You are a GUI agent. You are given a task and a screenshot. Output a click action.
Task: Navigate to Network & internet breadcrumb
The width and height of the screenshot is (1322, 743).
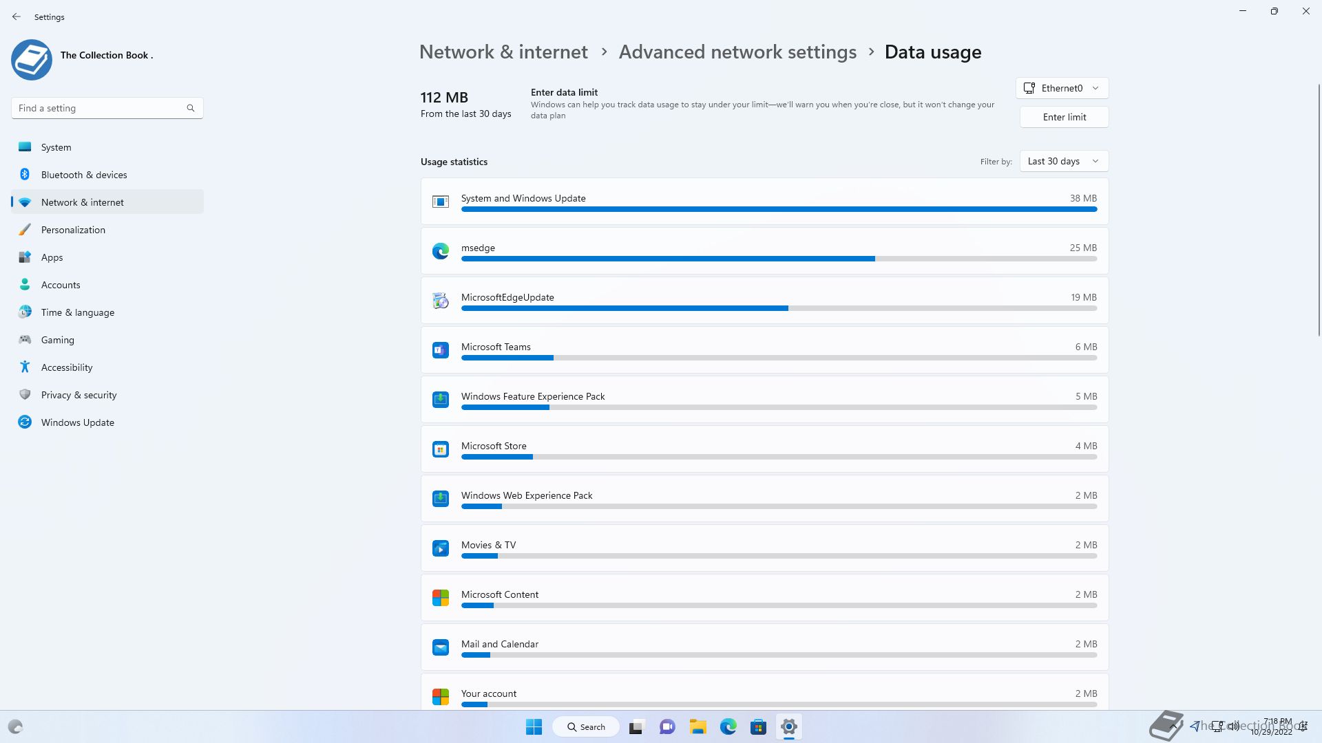tap(503, 52)
